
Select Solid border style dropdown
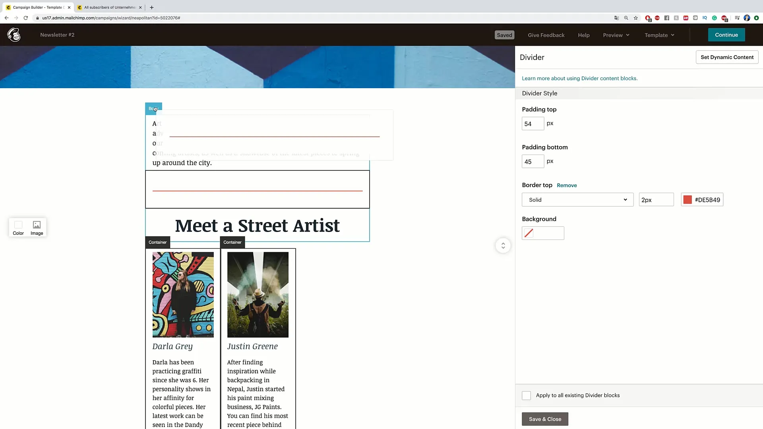click(577, 199)
